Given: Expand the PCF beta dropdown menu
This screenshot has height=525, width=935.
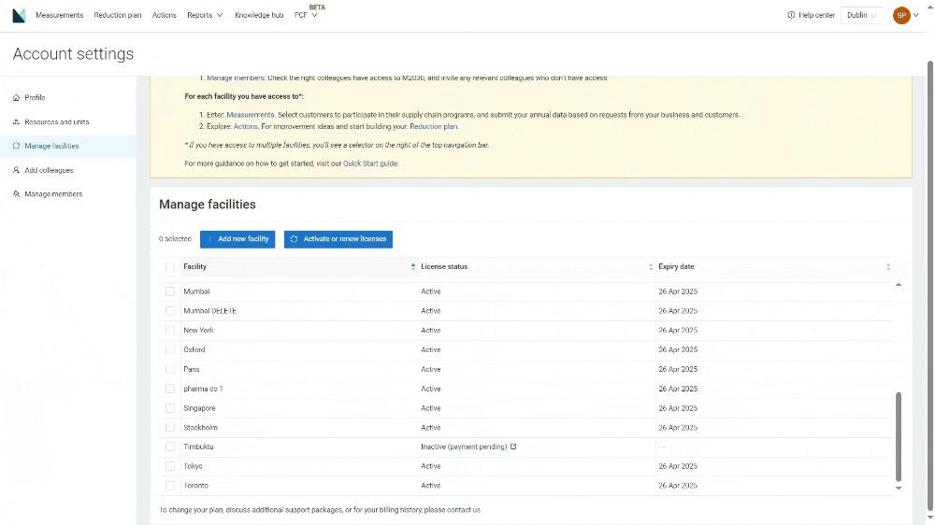Looking at the screenshot, I should click(x=306, y=15).
